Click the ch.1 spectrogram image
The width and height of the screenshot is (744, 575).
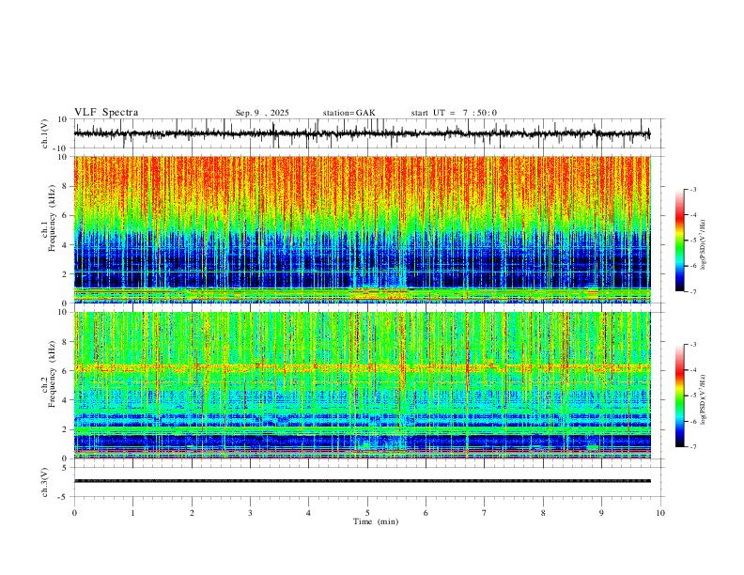tap(362, 229)
